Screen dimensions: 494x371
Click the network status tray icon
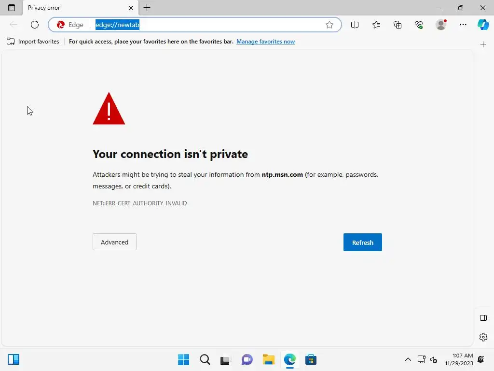pos(421,359)
